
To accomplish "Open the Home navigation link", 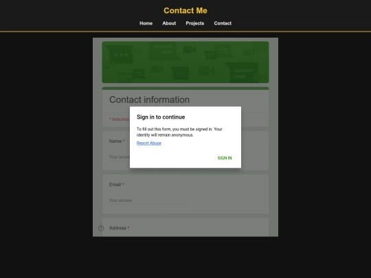I will 146,23.
